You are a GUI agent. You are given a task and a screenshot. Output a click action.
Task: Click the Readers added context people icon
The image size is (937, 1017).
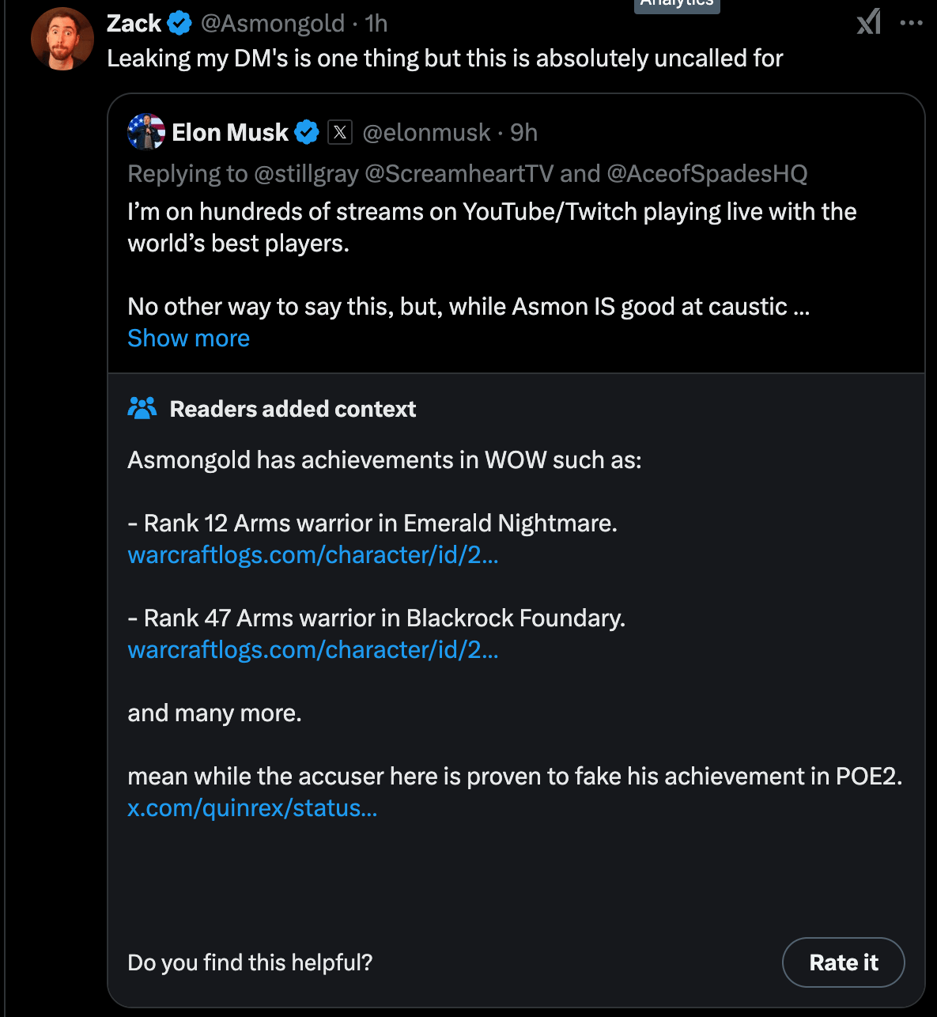tap(142, 408)
